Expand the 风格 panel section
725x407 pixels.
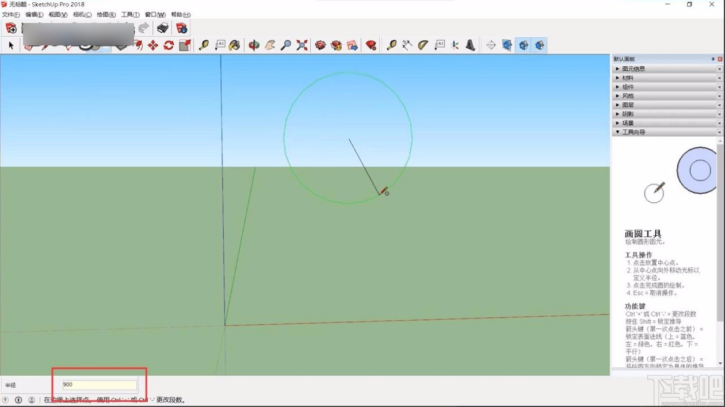(633, 95)
